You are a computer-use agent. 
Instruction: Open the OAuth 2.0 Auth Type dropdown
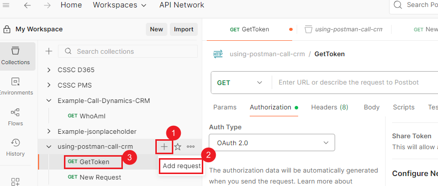(272, 143)
